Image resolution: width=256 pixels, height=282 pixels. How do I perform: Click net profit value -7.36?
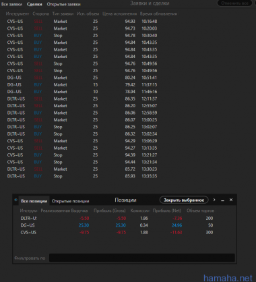coord(177,219)
